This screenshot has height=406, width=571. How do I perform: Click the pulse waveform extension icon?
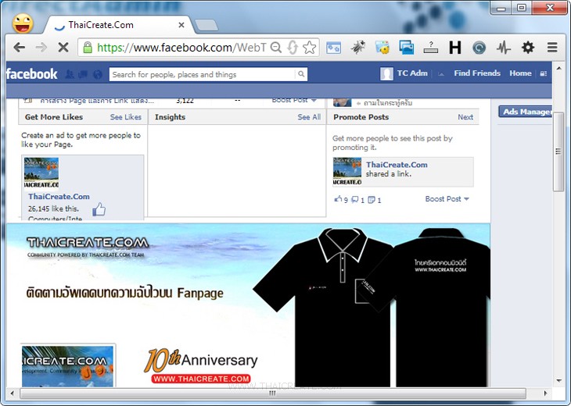(x=504, y=48)
